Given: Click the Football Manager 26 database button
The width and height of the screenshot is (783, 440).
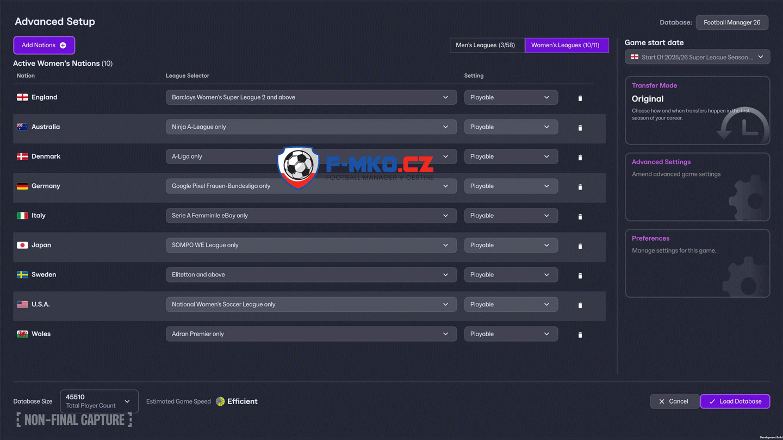Looking at the screenshot, I should click(x=732, y=22).
